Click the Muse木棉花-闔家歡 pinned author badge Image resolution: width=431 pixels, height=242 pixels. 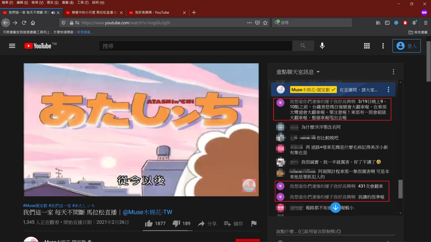point(313,90)
